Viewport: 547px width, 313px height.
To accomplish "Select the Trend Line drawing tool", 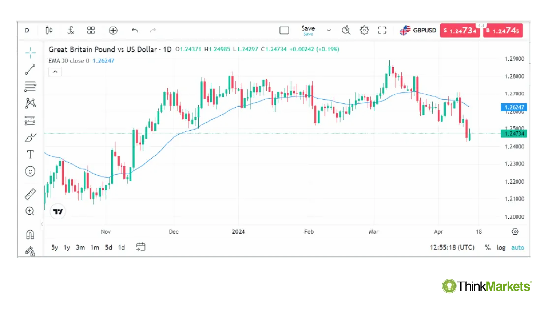I will 30,69.
